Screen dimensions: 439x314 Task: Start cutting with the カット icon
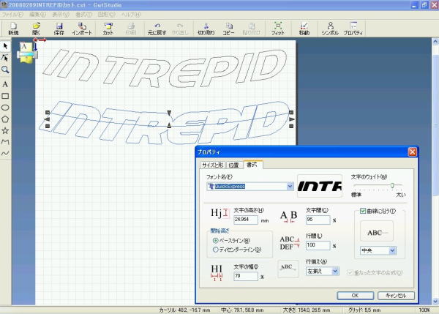108,29
